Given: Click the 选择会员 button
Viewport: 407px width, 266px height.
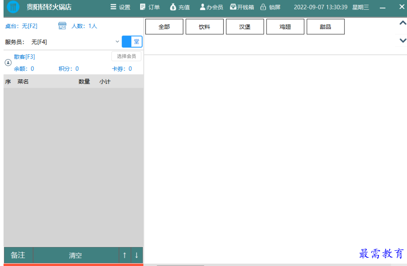Looking at the screenshot, I should pyautogui.click(x=126, y=56).
